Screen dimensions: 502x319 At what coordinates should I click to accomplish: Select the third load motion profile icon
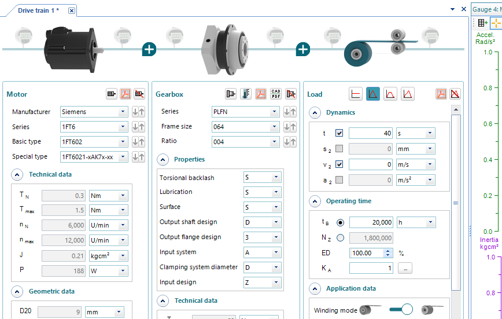tap(390, 94)
